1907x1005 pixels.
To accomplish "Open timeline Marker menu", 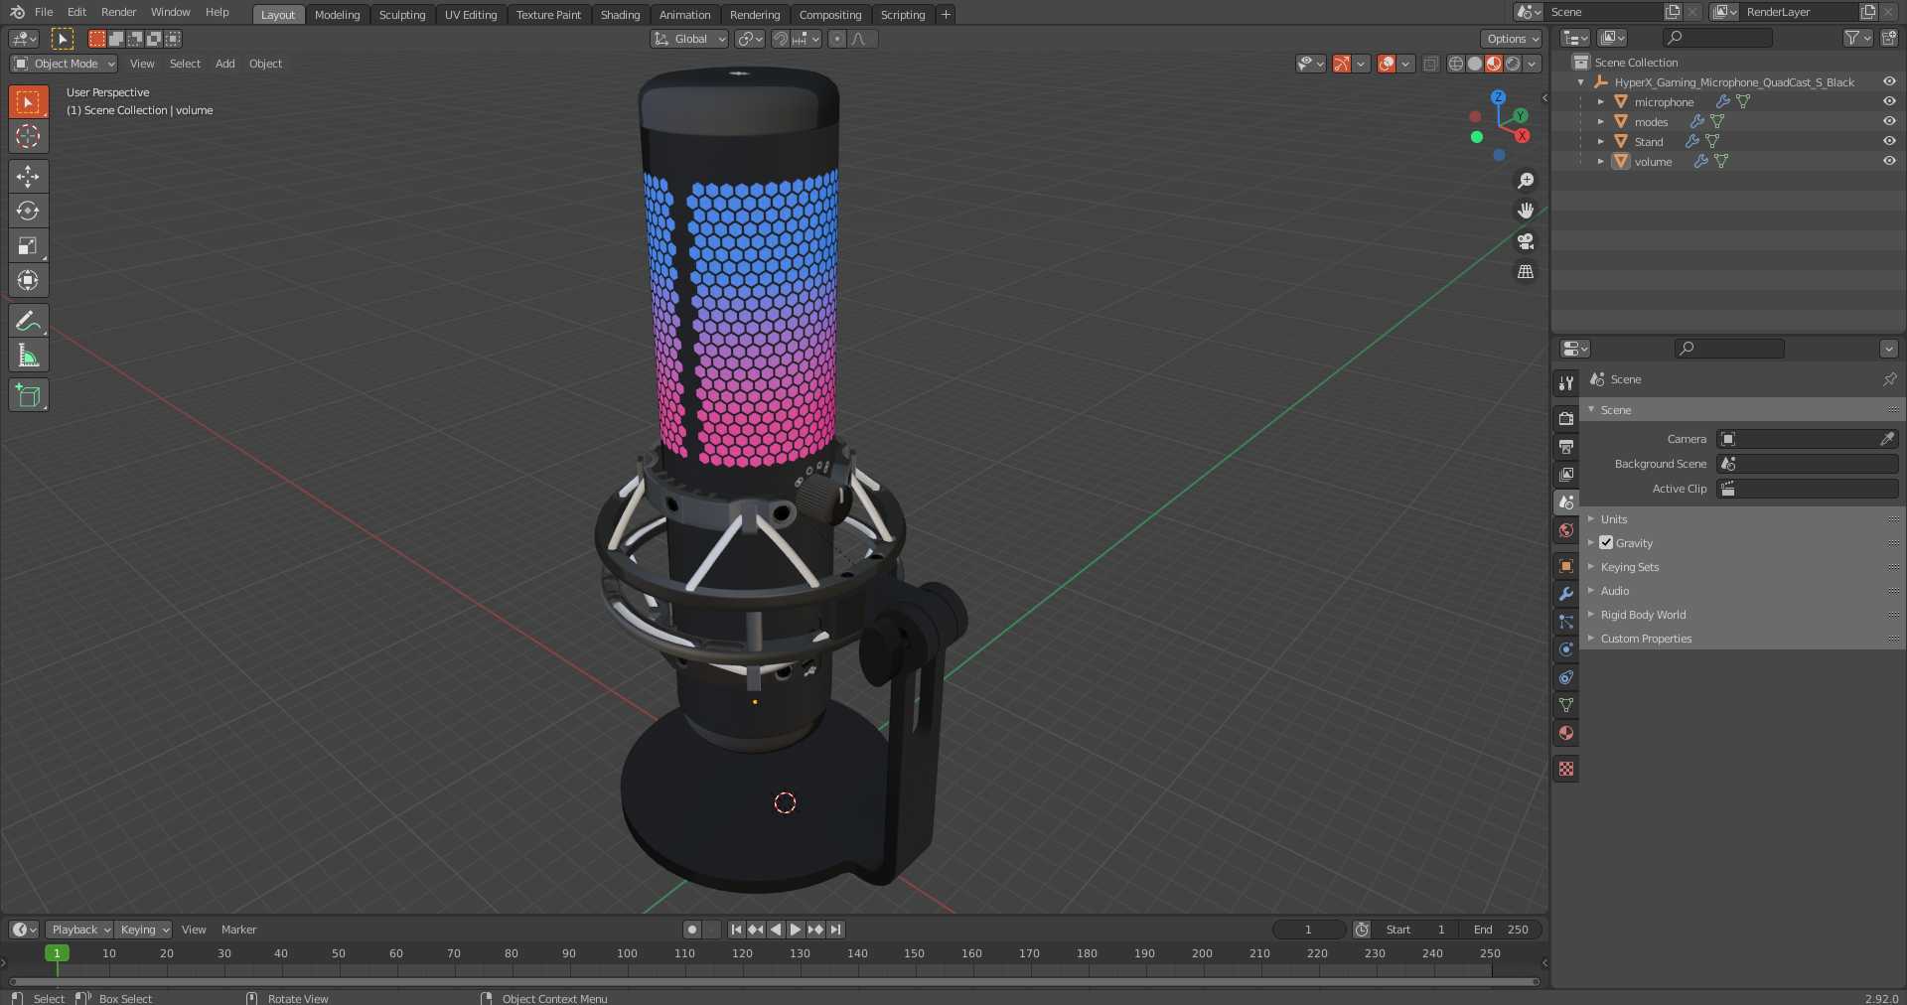I will tap(238, 930).
